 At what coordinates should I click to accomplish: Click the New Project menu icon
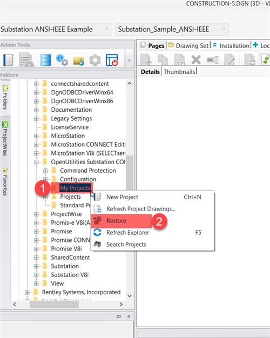point(98,197)
